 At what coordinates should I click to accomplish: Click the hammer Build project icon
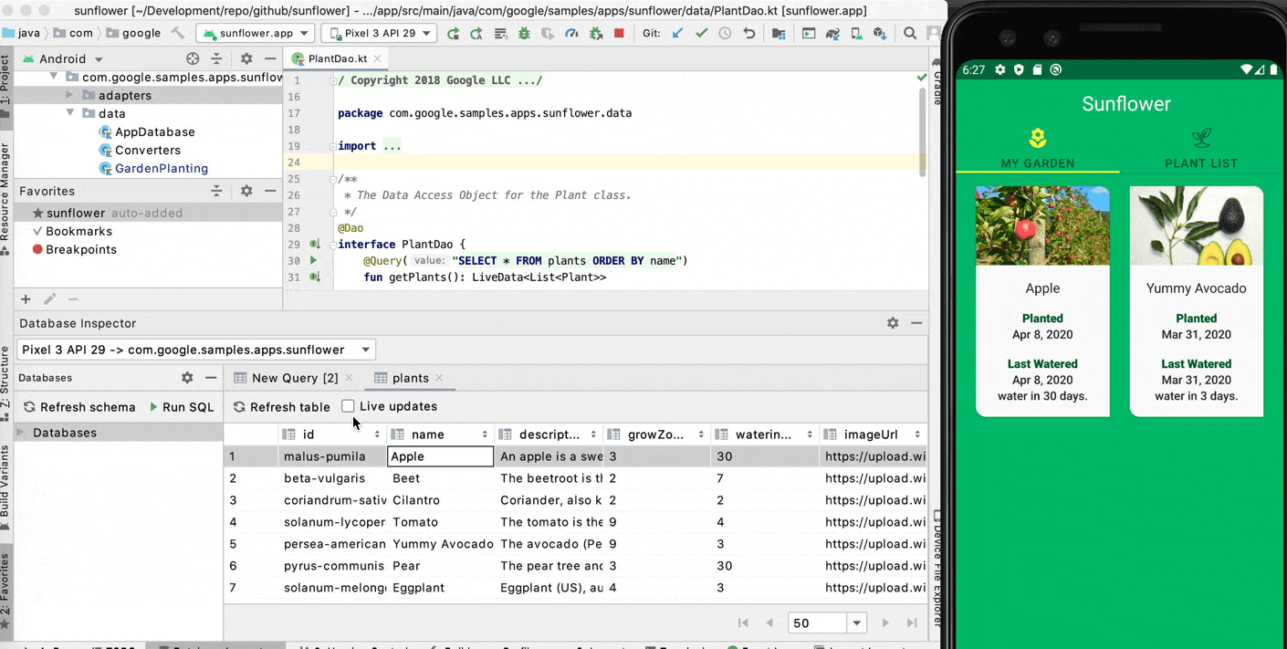(x=178, y=34)
